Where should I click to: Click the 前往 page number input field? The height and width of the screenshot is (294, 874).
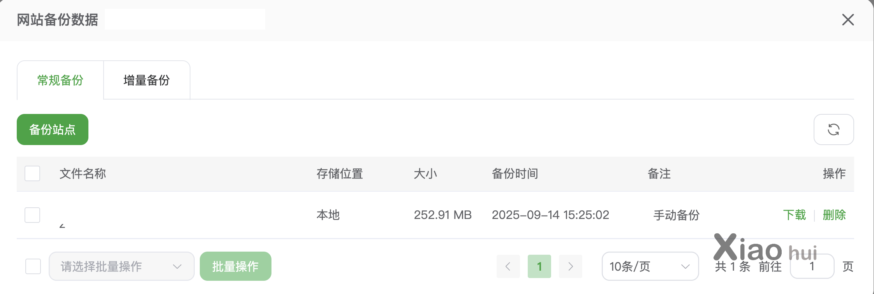tap(812, 267)
